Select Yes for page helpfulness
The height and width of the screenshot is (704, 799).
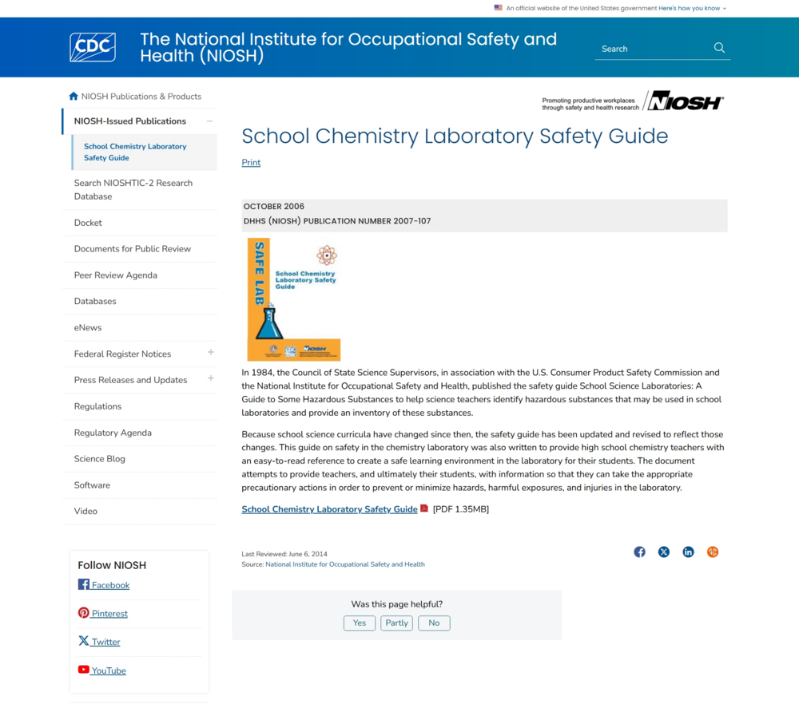360,623
